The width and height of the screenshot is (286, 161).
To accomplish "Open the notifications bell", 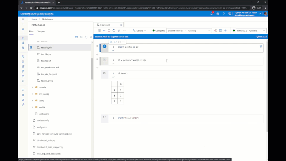I will [212, 14].
